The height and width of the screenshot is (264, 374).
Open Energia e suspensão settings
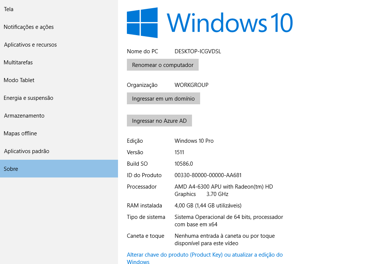(x=59, y=98)
